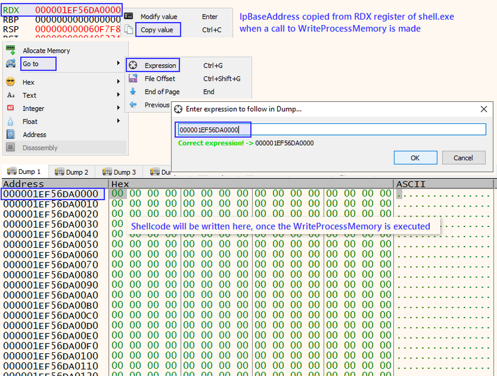Click the Float water drop icon
The image size is (497, 376).
tap(10, 121)
